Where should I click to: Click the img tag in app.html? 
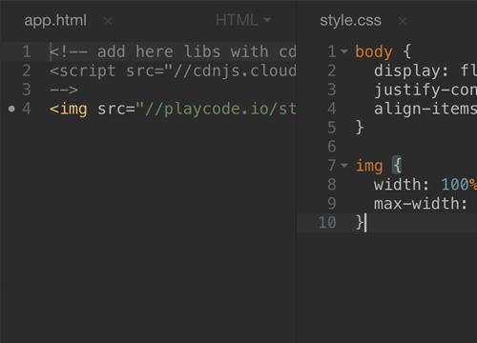[69, 110]
